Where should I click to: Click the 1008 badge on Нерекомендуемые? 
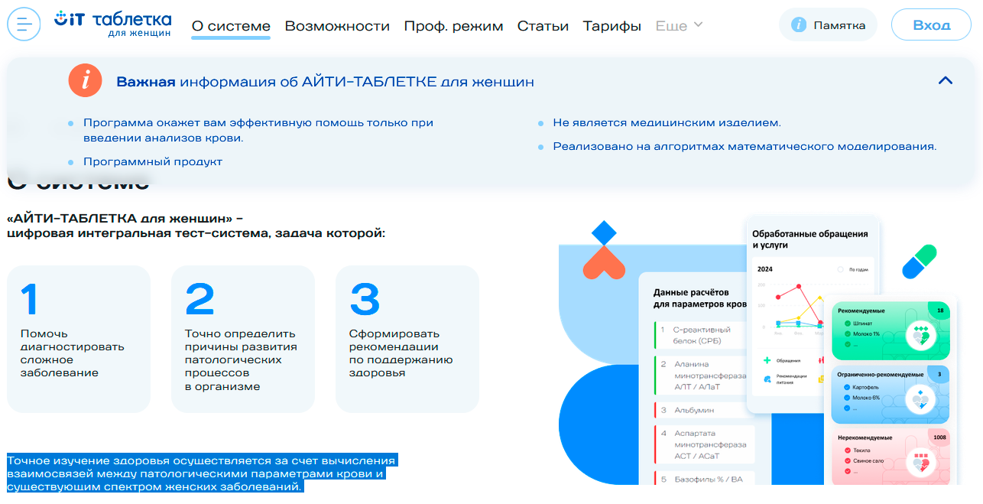[939, 437]
